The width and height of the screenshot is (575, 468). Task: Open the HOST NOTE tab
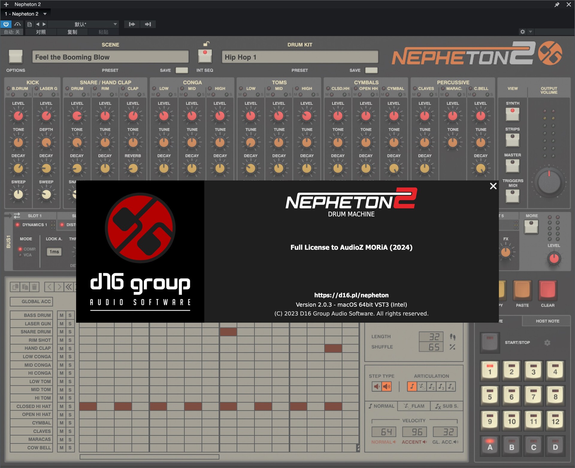(x=547, y=321)
